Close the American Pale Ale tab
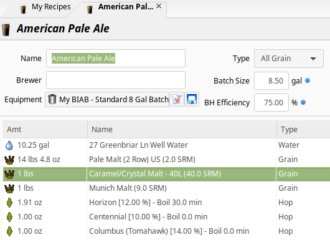This screenshot has width=330, height=240. [159, 6]
